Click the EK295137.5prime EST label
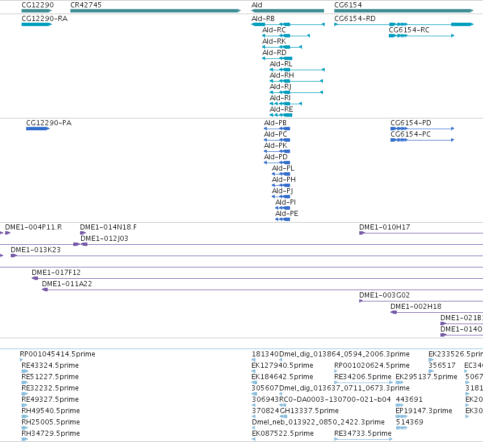Image resolution: width=483 pixels, height=442 pixels. point(426,377)
